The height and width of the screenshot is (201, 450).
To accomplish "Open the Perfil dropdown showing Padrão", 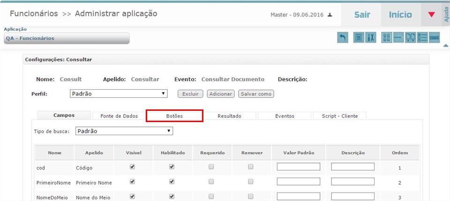I will (119, 94).
